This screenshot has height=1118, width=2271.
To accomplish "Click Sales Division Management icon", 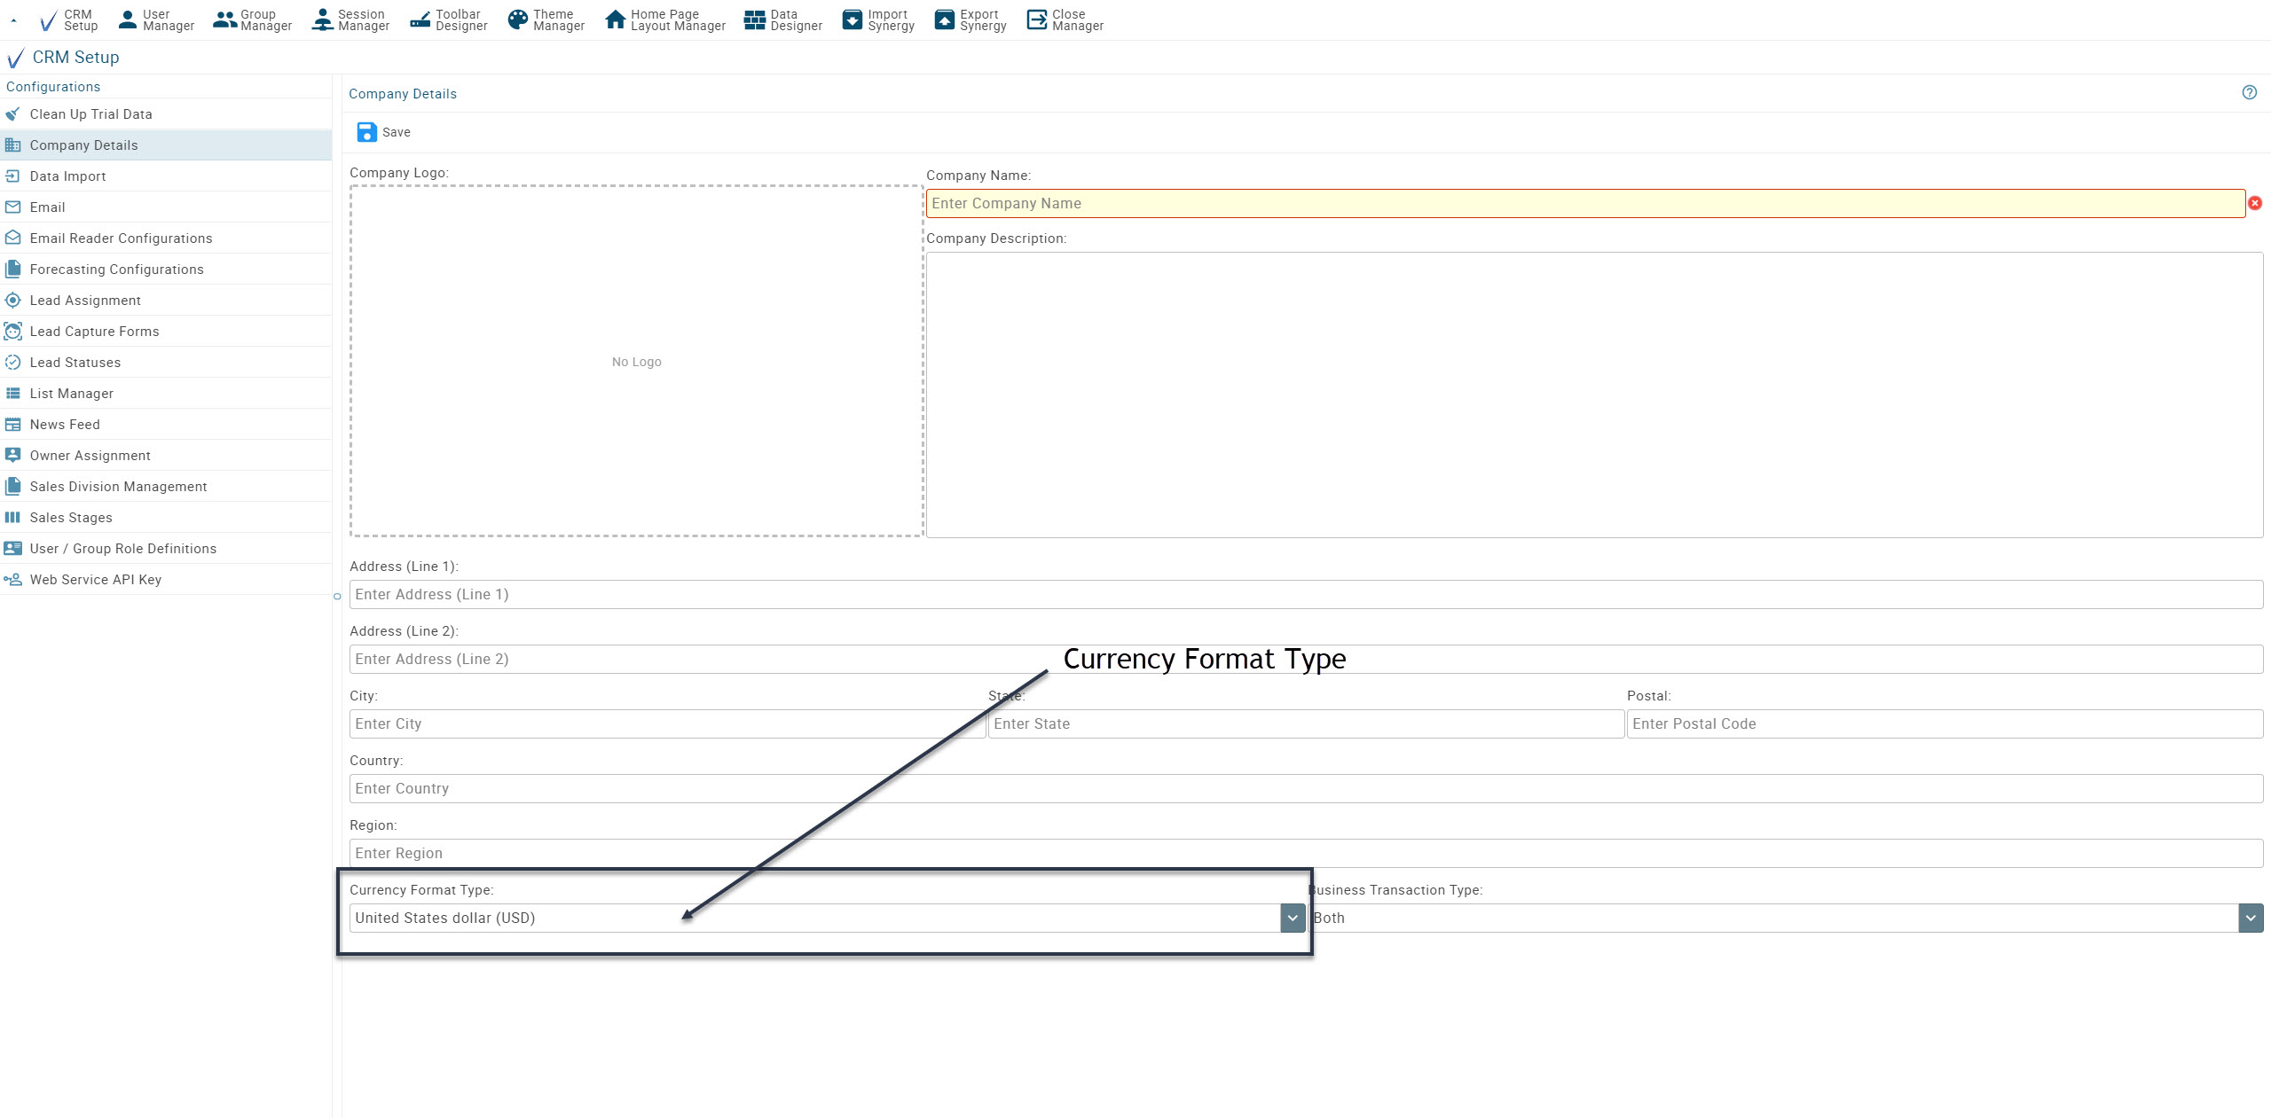I will [x=12, y=486].
